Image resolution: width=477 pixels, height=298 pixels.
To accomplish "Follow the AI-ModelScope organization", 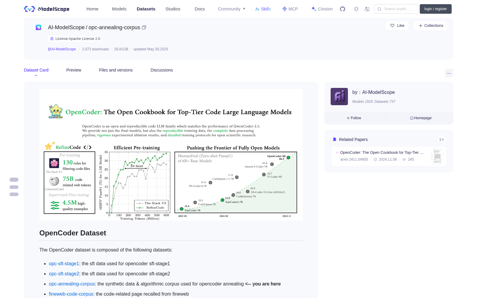I will tap(354, 118).
